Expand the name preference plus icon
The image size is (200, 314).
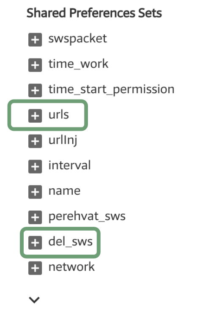pos(35,192)
